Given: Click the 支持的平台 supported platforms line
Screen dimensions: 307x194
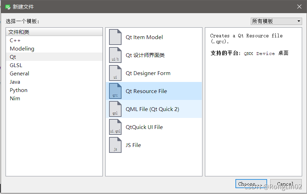Looking at the screenshot, I should pyautogui.click(x=249, y=53).
